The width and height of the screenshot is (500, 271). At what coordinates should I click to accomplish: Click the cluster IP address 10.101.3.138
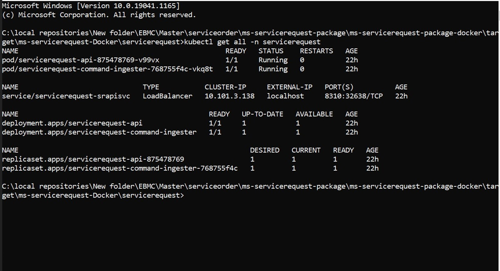point(229,96)
